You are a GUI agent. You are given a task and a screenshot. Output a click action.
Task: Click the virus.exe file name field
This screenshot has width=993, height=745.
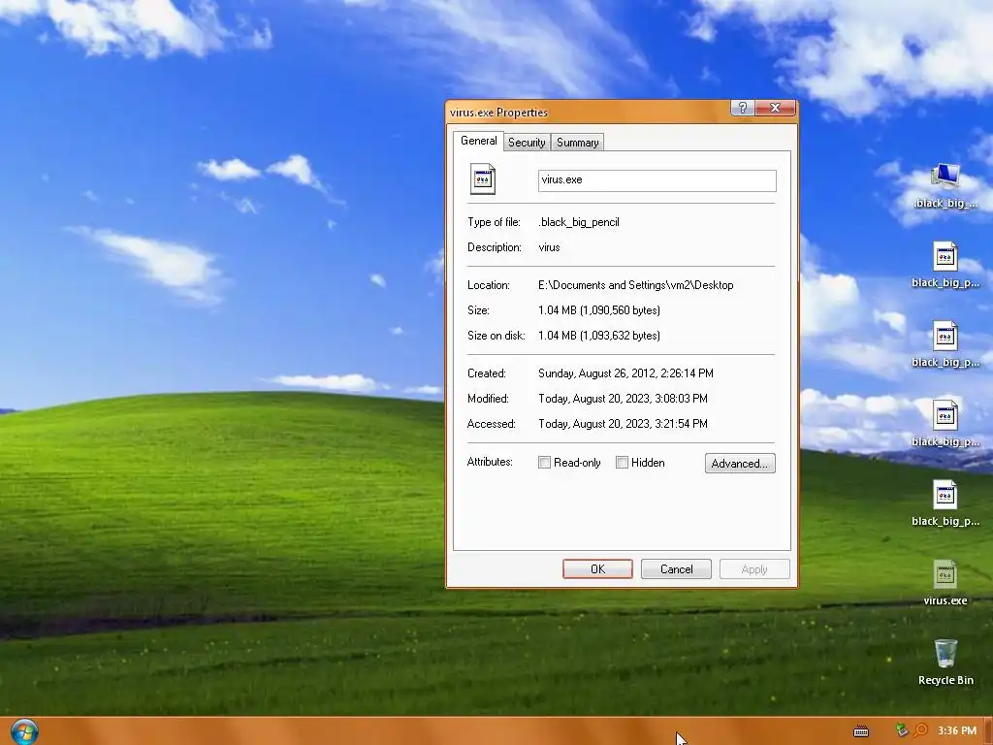click(657, 179)
